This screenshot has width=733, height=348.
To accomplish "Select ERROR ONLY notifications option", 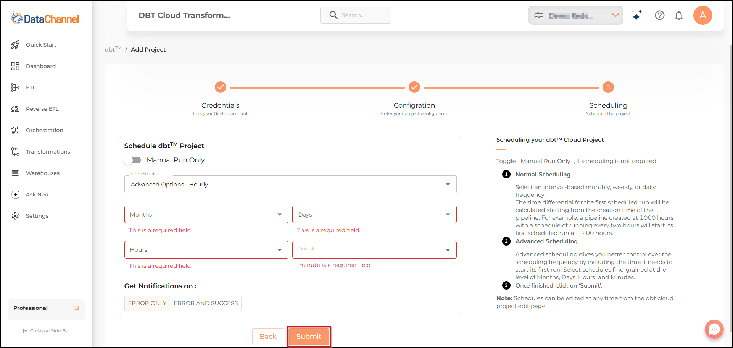I will (147, 303).
